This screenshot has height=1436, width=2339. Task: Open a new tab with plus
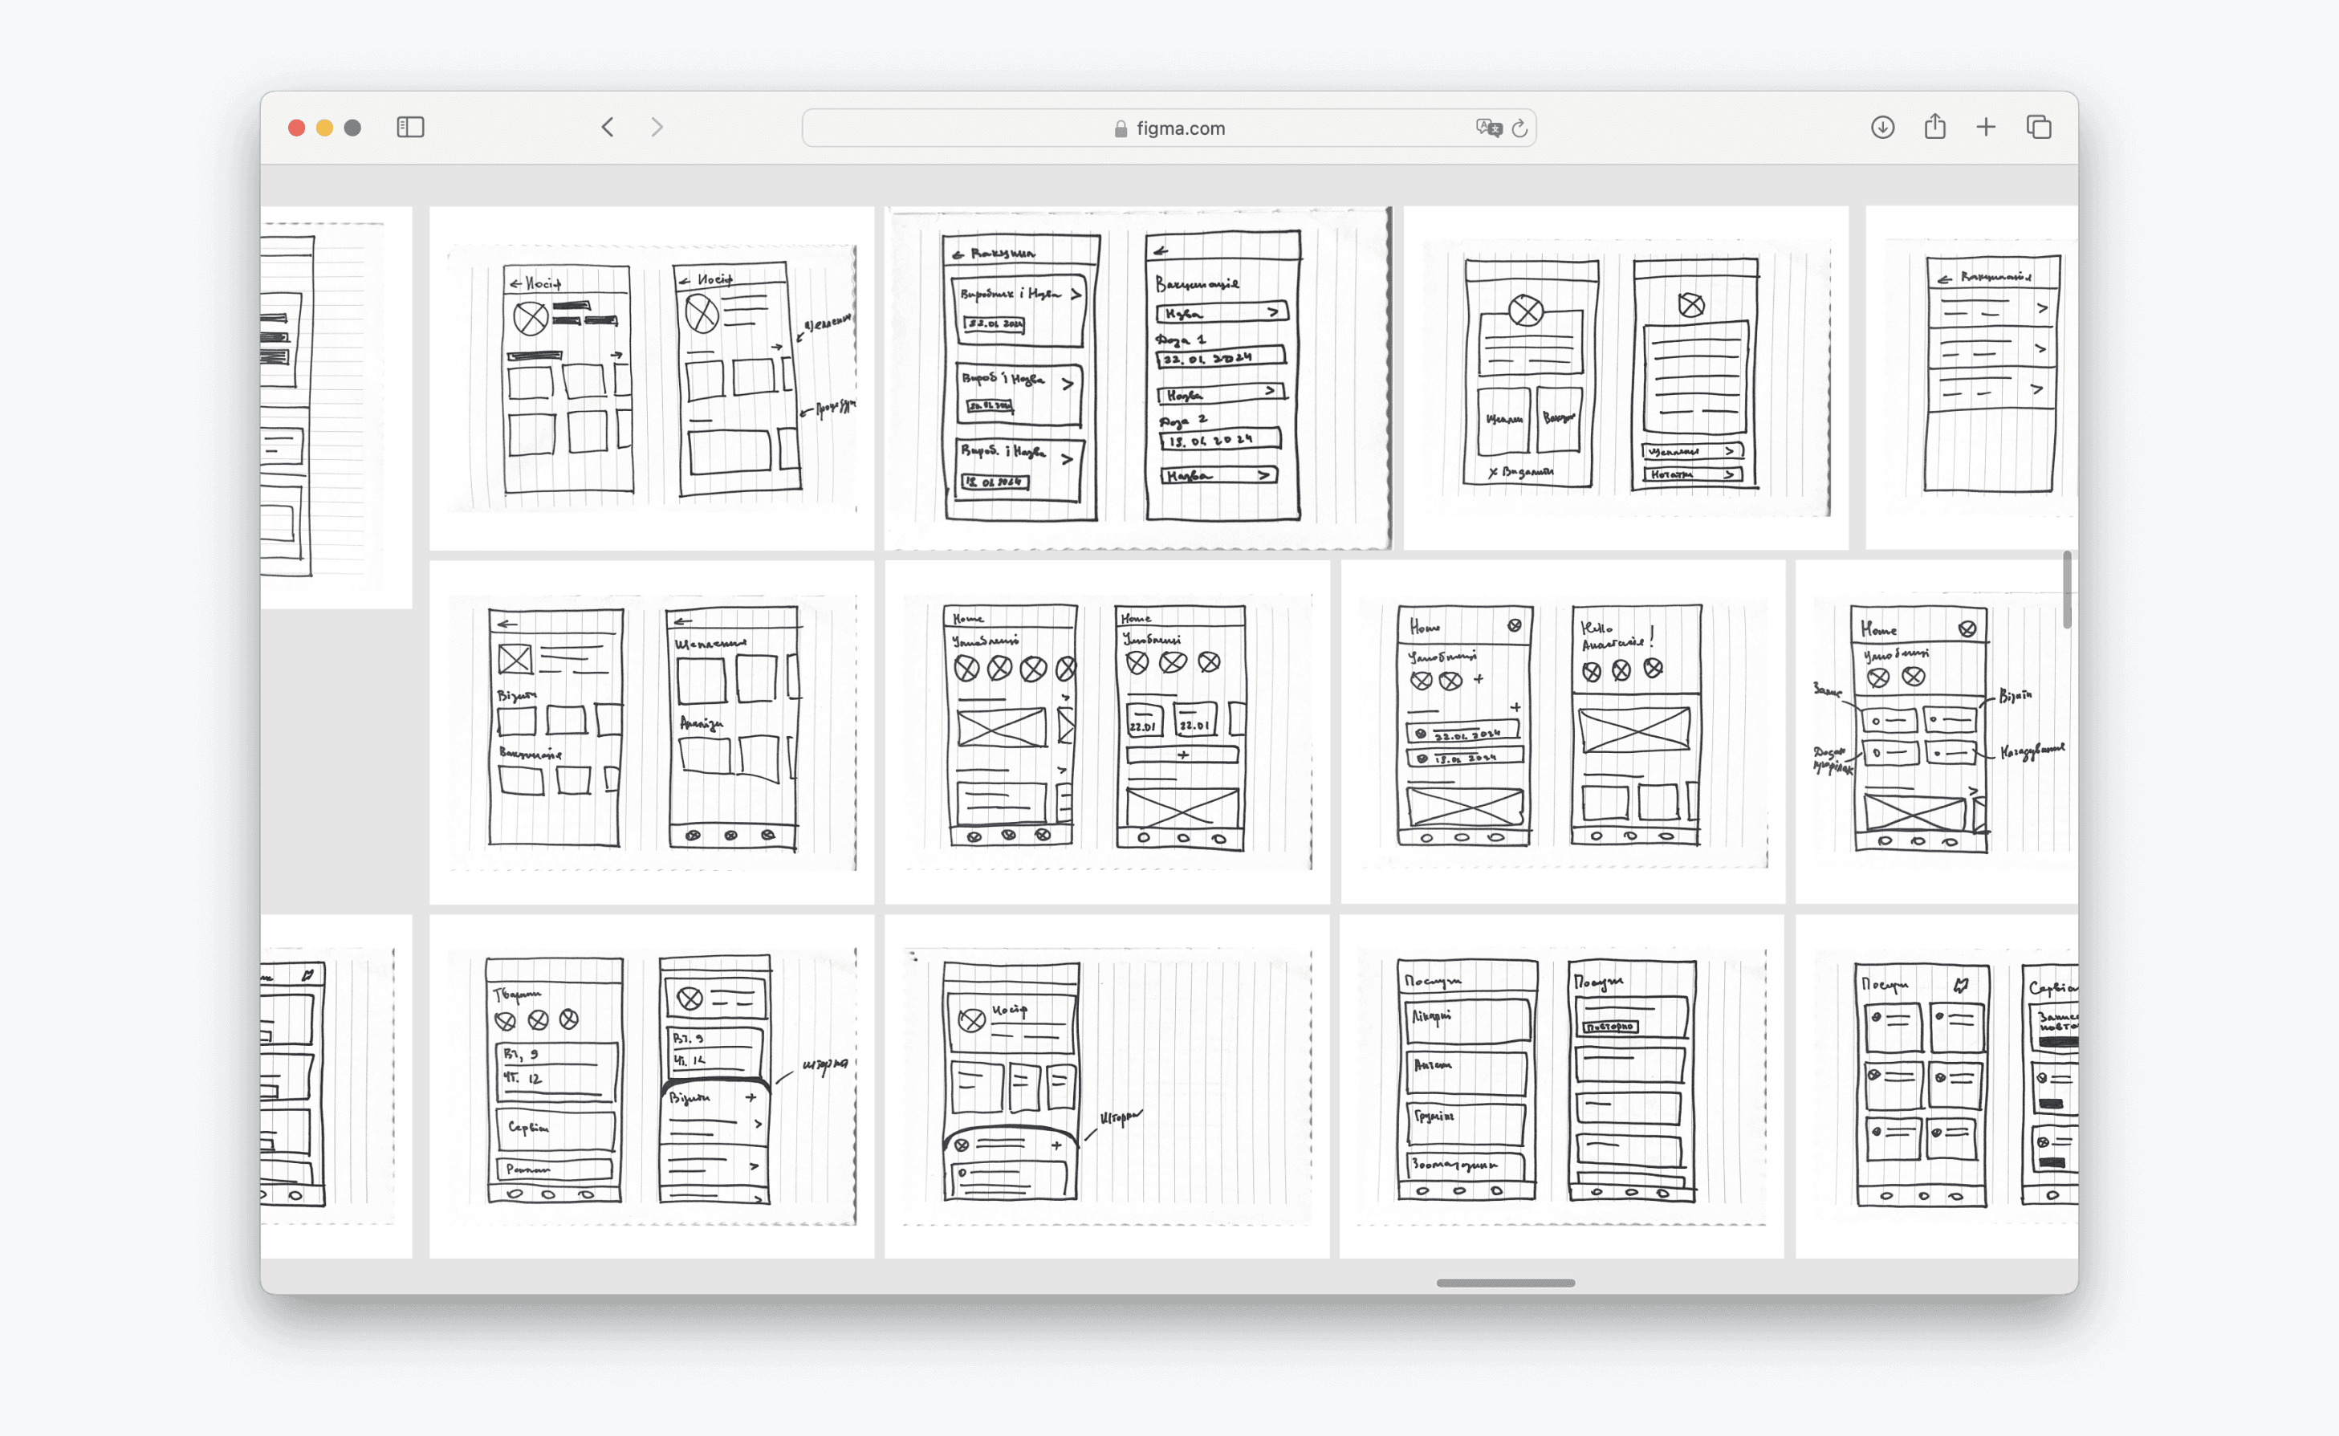[1986, 128]
